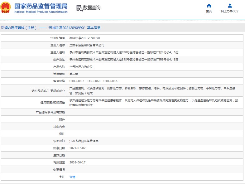Select model text CKR-606D、CKR-606B、CKR-606A

click(x=93, y=81)
